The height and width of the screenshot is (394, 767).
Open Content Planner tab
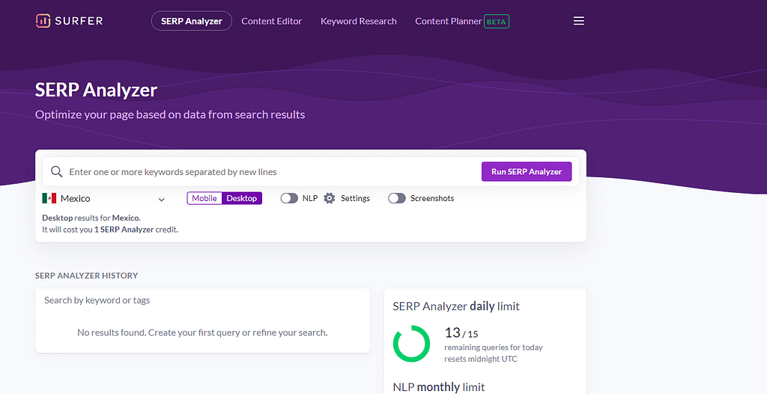point(448,21)
